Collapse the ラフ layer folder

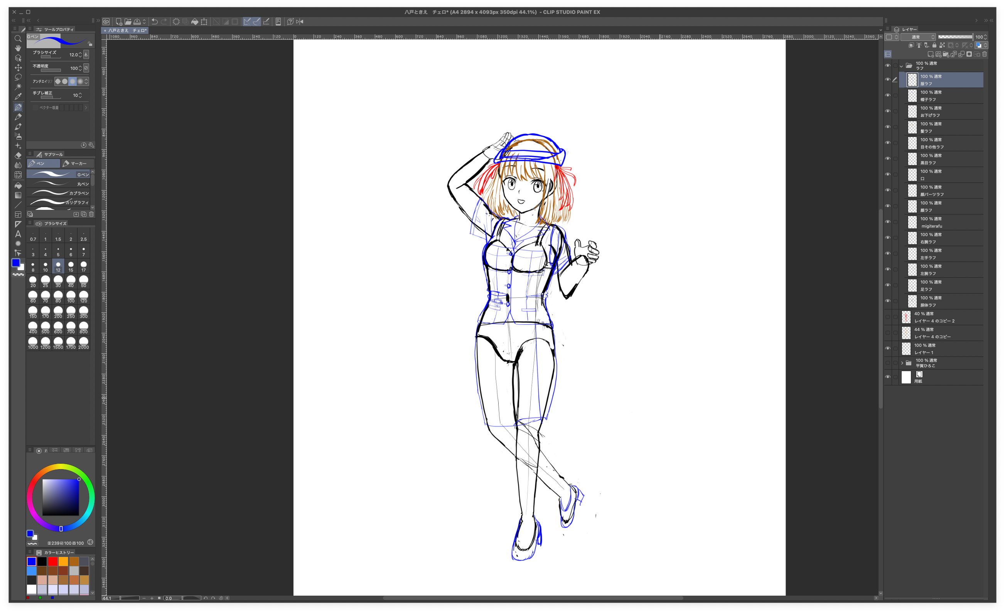tap(901, 66)
